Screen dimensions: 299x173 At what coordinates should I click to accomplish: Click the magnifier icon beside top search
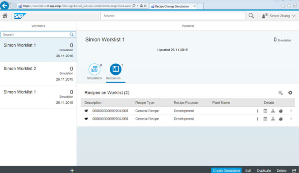point(251,15)
